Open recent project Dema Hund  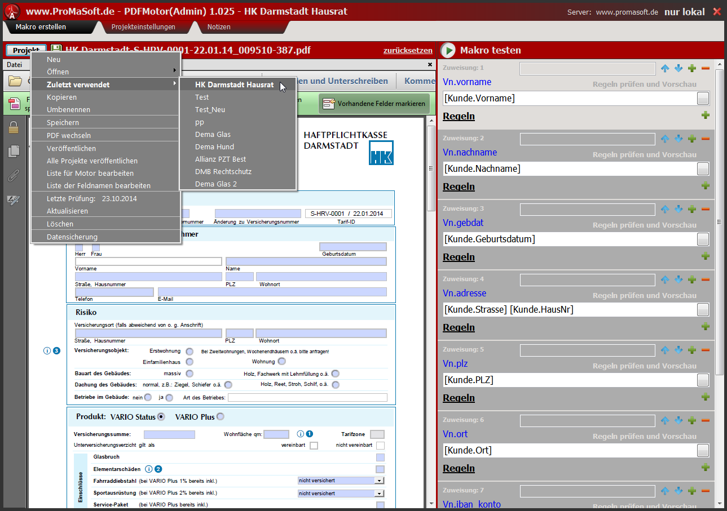(237, 146)
